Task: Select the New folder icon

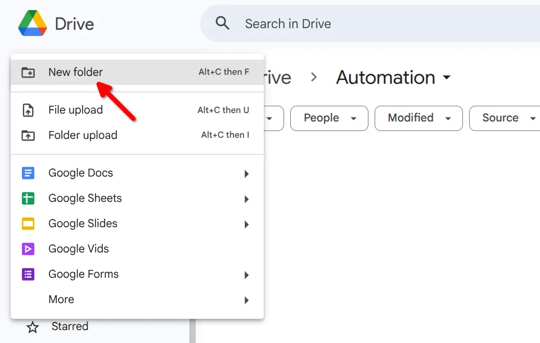Action: 29,72
